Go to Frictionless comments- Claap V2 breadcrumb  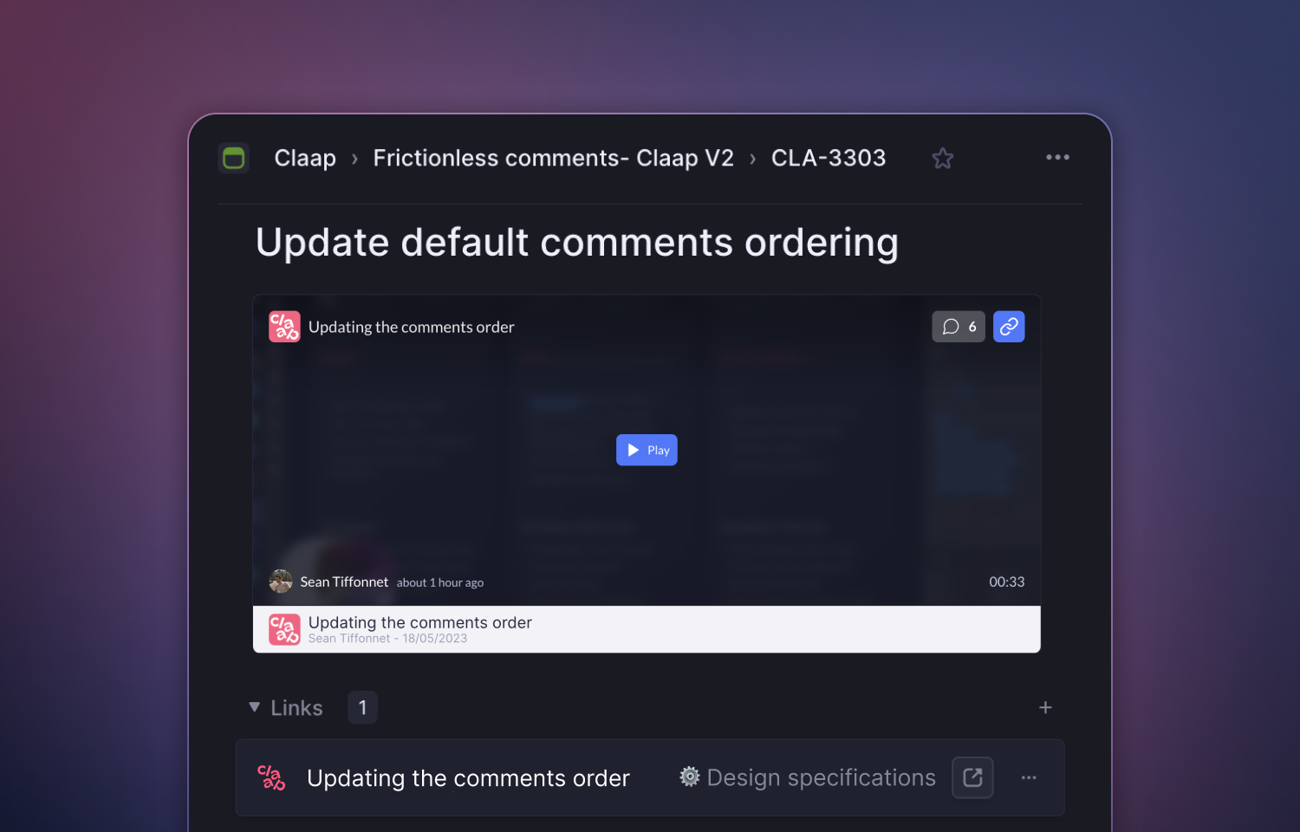[x=553, y=158]
